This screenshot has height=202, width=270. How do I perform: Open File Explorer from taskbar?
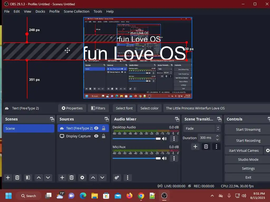tap(95, 196)
